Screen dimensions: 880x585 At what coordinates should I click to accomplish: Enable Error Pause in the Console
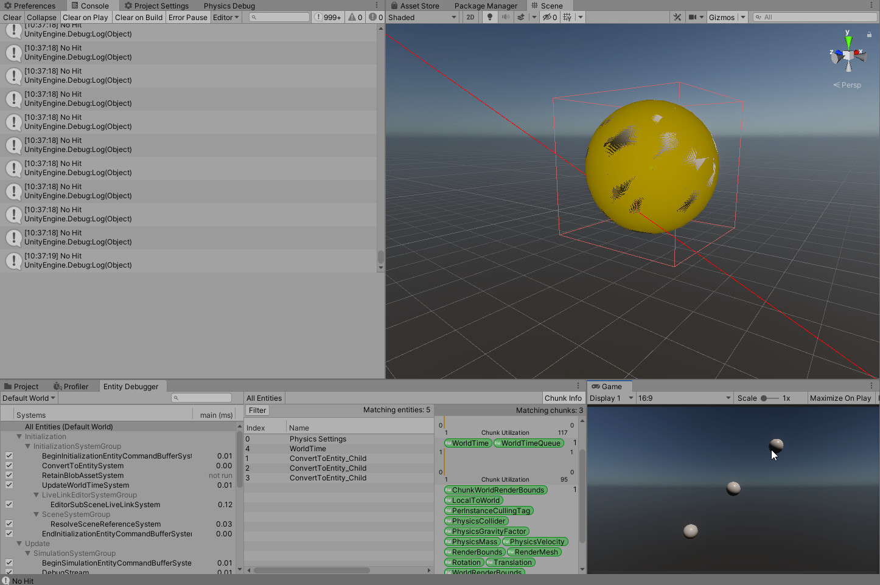click(x=187, y=17)
